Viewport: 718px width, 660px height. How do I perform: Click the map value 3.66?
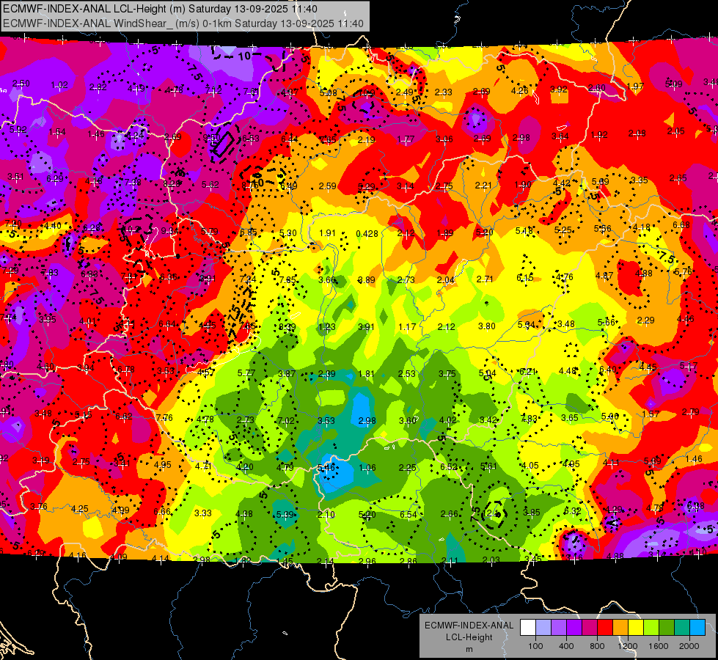(327, 280)
